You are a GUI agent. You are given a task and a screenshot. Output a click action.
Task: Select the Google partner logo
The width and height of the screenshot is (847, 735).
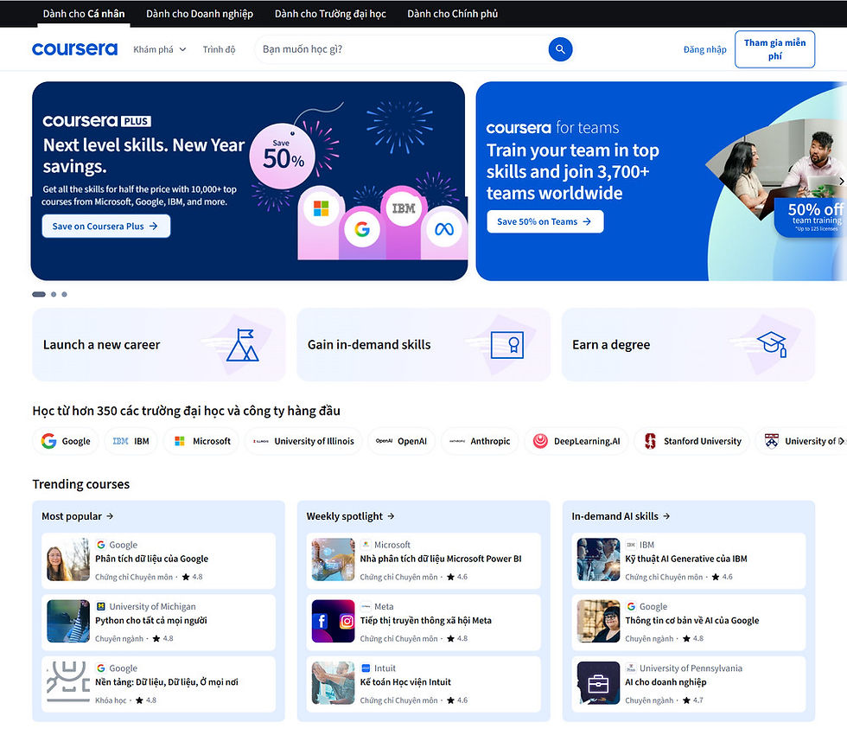[65, 441]
